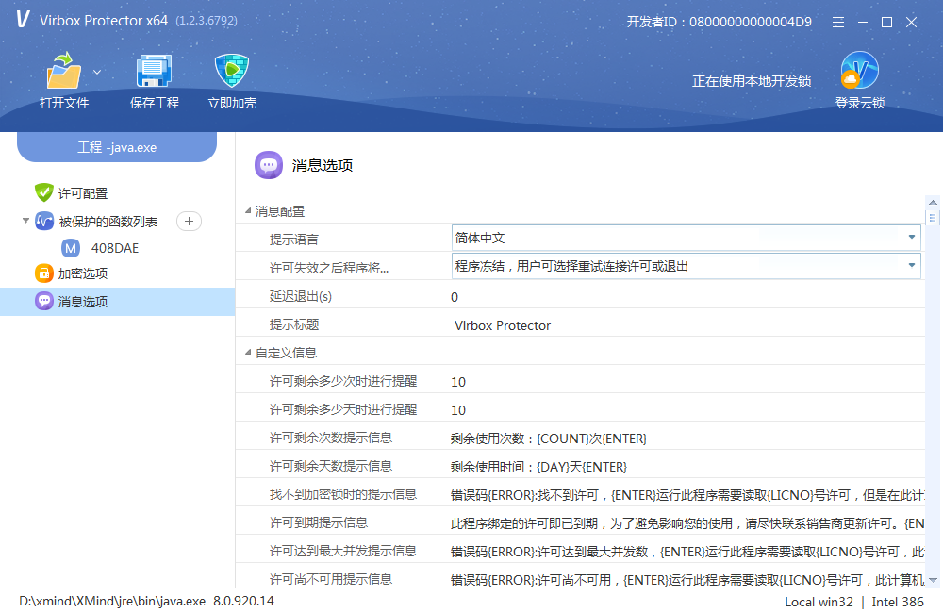Click version 8.0.920.14 in status bar

tap(243, 601)
